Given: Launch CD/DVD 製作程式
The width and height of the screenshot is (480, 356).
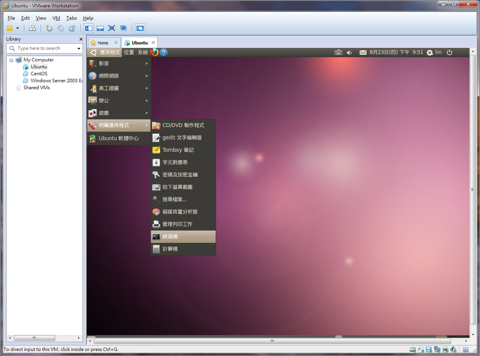Looking at the screenshot, I should point(183,125).
